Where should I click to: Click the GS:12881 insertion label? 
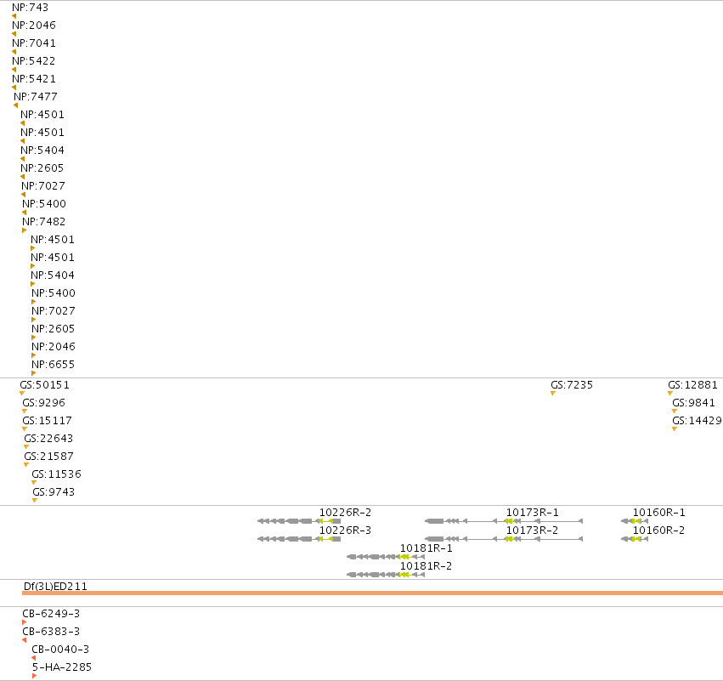[x=692, y=385]
